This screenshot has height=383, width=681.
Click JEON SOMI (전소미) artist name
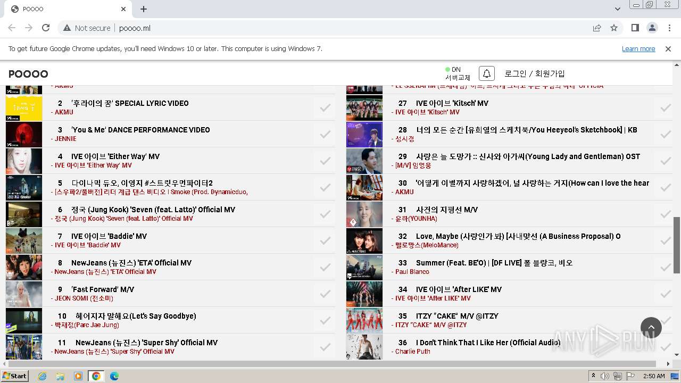pos(84,298)
